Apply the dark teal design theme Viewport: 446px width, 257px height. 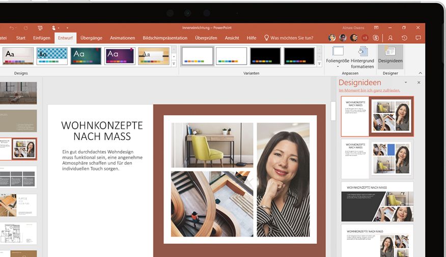pyautogui.click(x=86, y=56)
